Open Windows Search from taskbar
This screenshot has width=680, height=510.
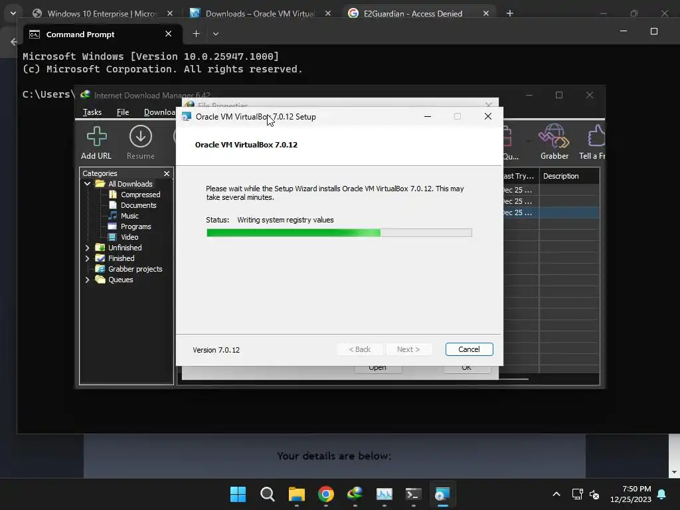coord(267,494)
